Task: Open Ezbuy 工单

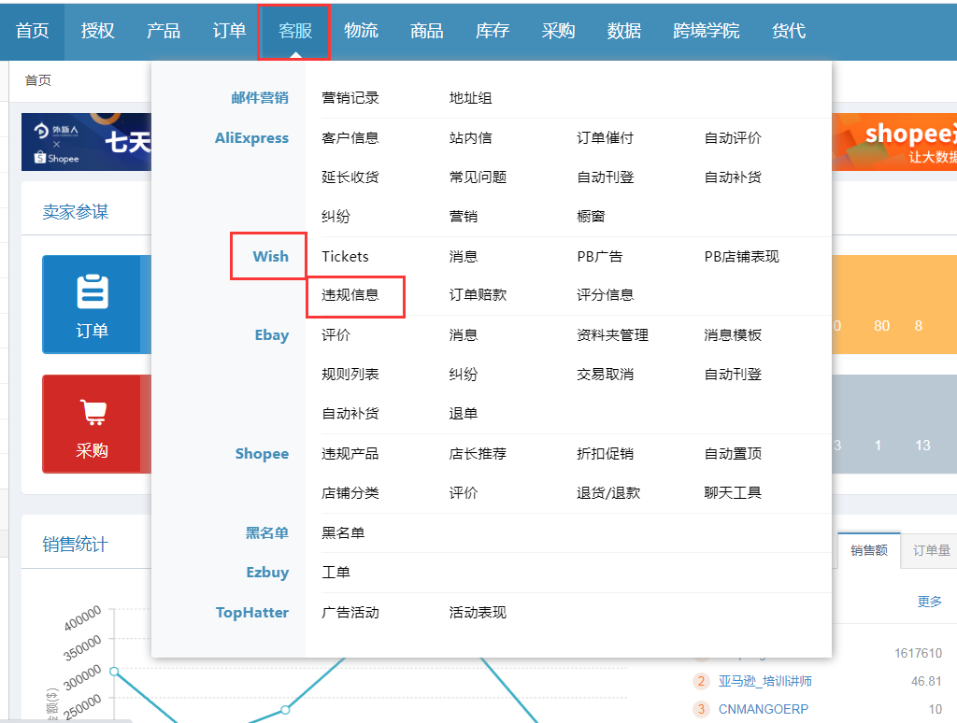Action: click(336, 573)
